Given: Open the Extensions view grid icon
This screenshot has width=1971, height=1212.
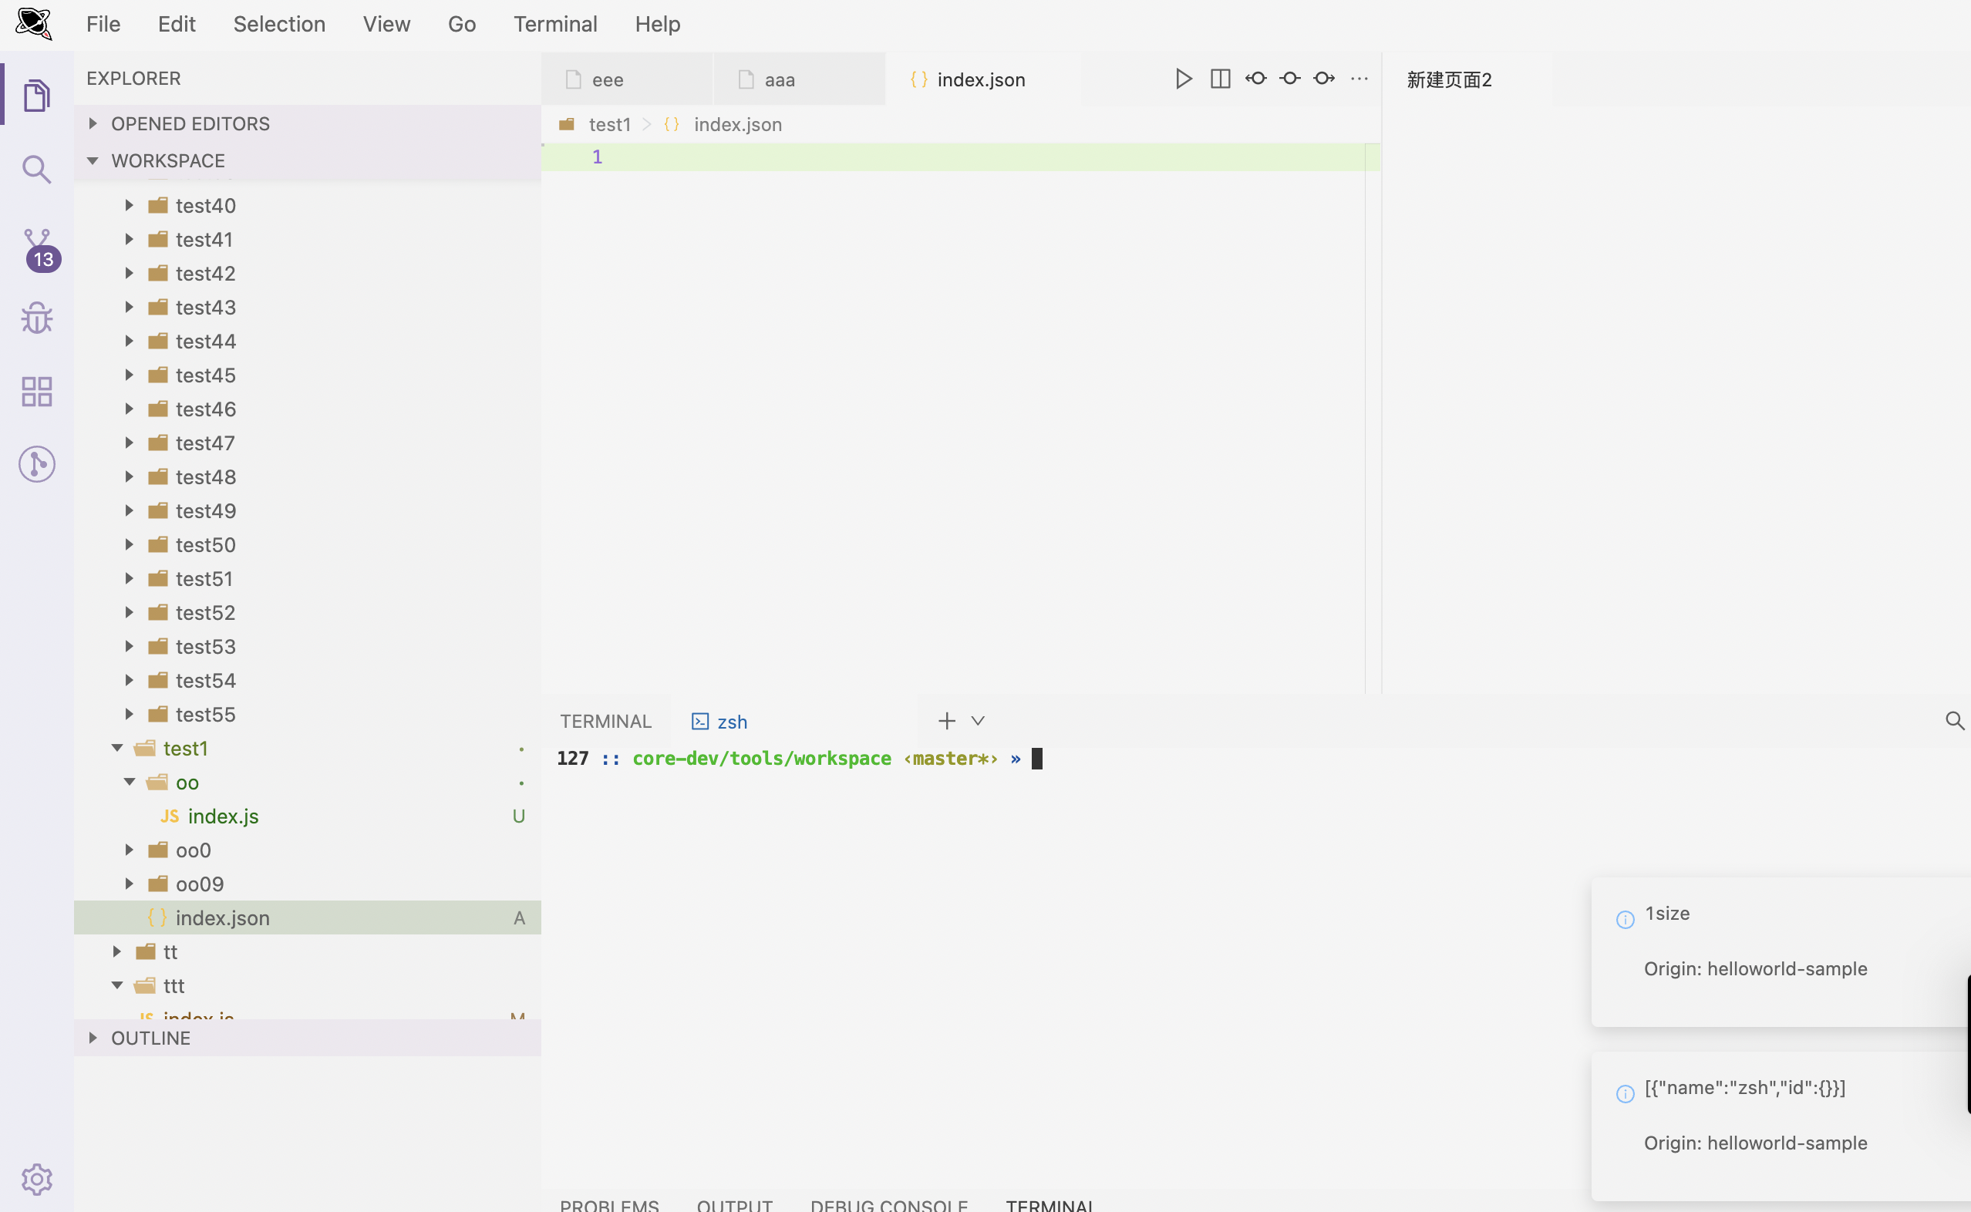Looking at the screenshot, I should (36, 391).
